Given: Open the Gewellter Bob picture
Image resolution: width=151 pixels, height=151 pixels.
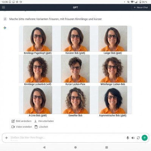Looking at the screenshot, I should pos(75,100).
